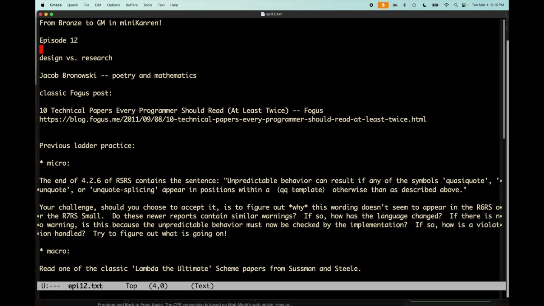Image resolution: width=544 pixels, height=306 pixels.
Task: Click the orange microphone indicator
Action: [x=383, y=5]
